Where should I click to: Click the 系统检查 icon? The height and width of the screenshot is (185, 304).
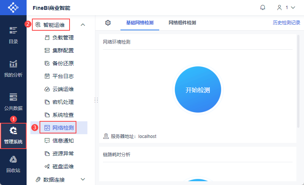(x=47, y=115)
